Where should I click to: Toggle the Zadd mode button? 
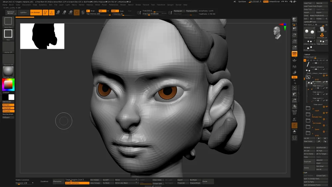point(115,11)
